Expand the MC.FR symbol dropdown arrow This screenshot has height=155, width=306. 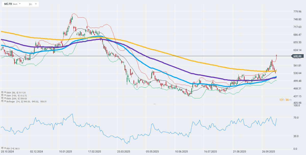click(20, 4)
